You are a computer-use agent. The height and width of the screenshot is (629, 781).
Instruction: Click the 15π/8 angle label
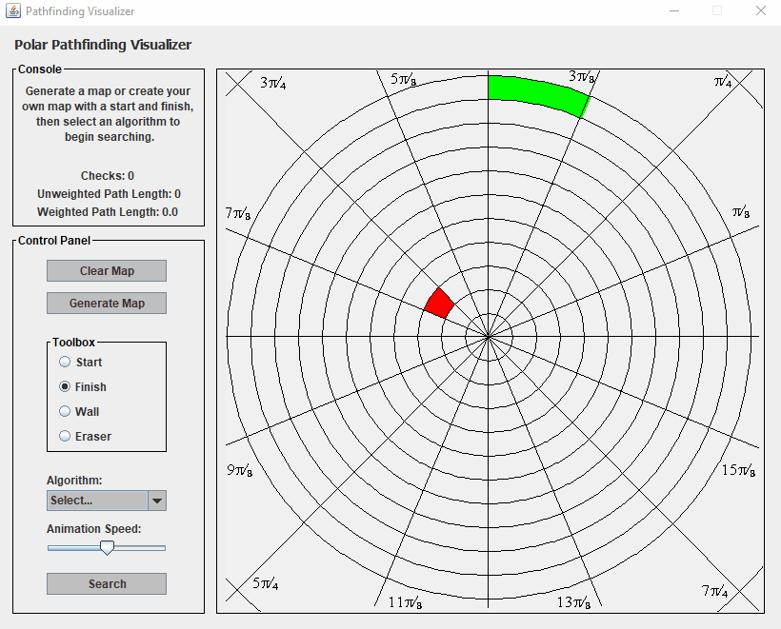[739, 470]
